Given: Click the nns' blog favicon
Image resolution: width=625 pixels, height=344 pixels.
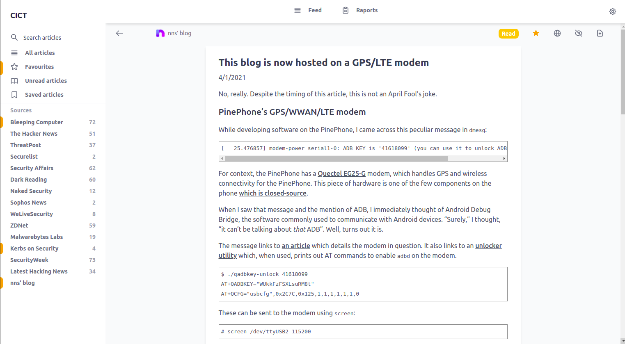Looking at the screenshot, I should 160,33.
